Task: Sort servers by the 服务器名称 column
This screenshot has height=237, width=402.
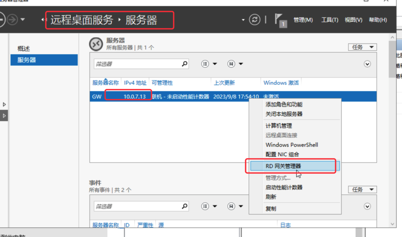Action: click(105, 83)
